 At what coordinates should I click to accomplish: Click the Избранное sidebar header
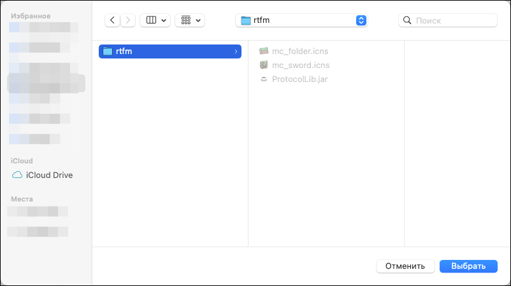31,16
